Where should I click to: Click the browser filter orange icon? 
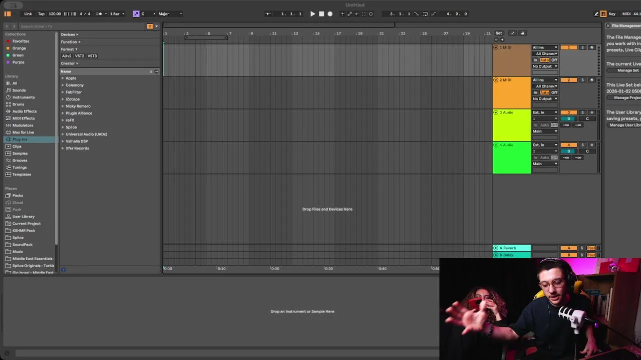pyautogui.click(x=150, y=26)
